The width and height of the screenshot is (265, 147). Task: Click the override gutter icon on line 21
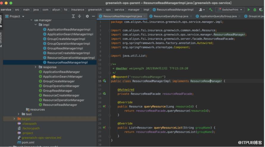(x=104, y=106)
